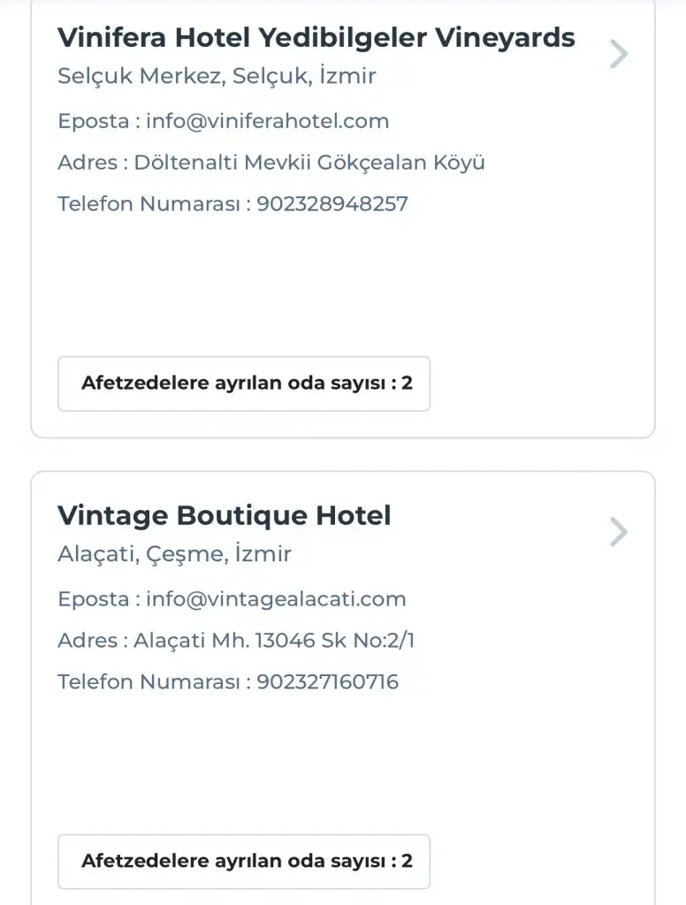This screenshot has width=686, height=905.
Task: Expand Vintage Boutique Hotel chevron arrow
Action: tap(619, 532)
